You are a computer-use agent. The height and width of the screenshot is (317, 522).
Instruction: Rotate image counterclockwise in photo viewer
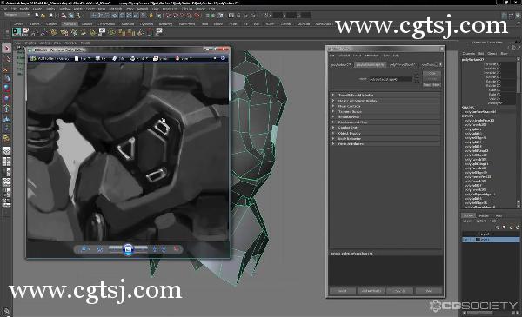point(155,249)
